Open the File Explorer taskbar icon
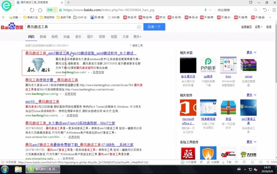 [x=18, y=170]
